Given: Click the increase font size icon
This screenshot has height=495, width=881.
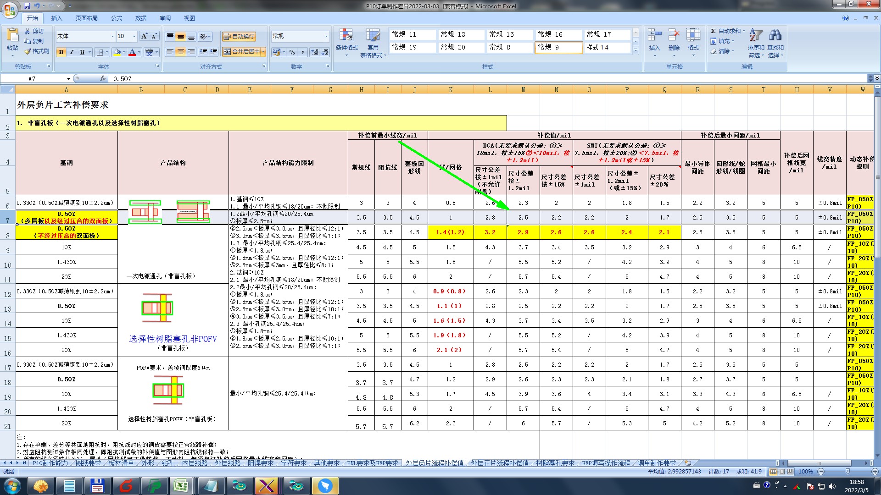Looking at the screenshot, I should (144, 36).
